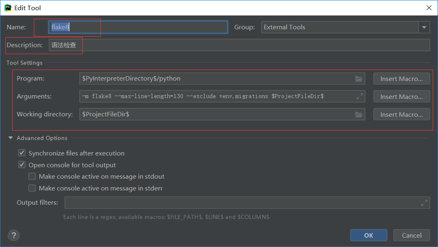438x247 pixels.
Task: Click the Program: label
Action: 31,79
